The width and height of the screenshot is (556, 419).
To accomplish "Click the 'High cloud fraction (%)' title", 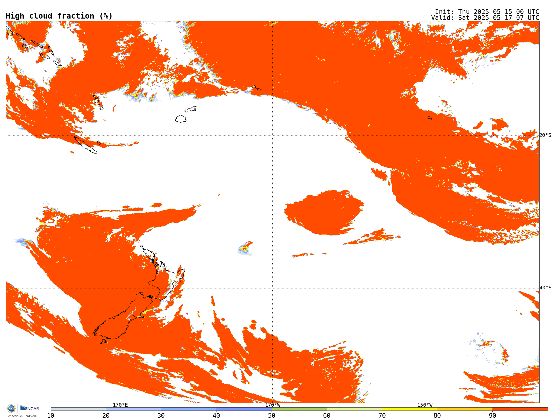I will 59,16.
